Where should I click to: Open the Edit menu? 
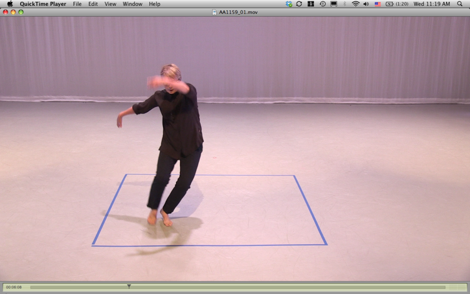tap(93, 4)
